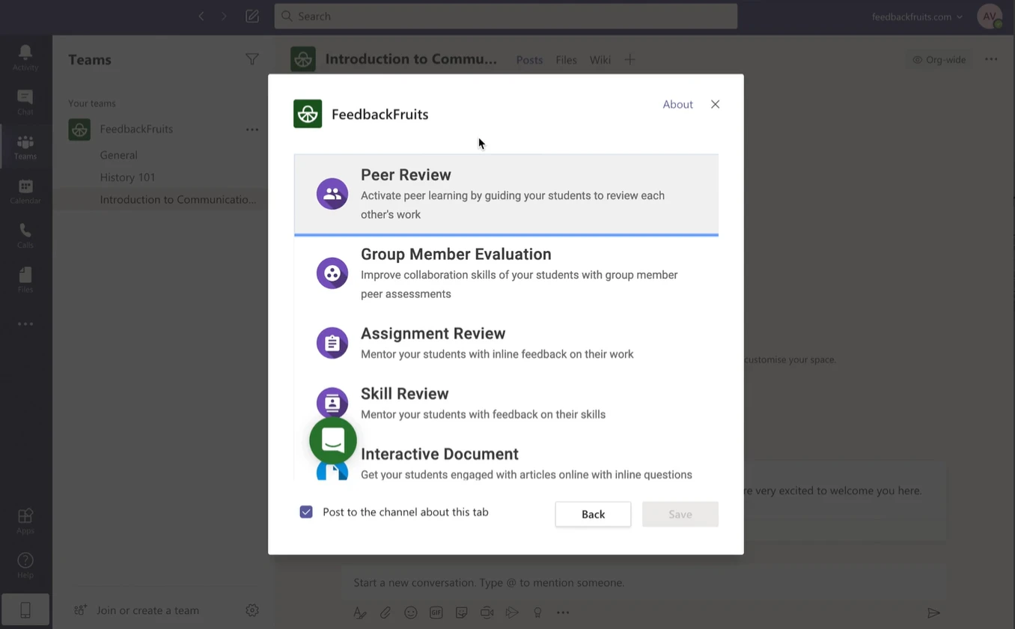Select the Peer Review option
Viewport: 1015px width, 629px height.
pos(506,194)
